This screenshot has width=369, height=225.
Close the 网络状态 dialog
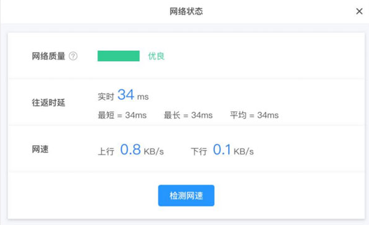point(359,11)
